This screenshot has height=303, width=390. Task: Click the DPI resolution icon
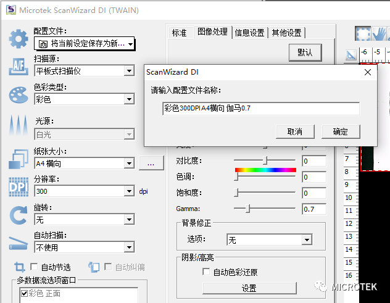[18, 188]
